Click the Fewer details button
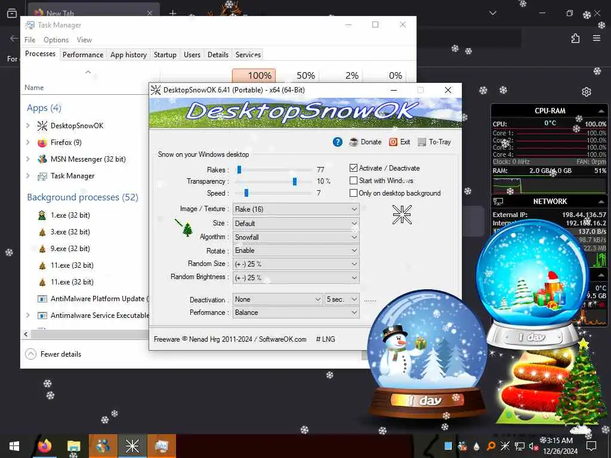The height and width of the screenshot is (458, 611). click(53, 354)
